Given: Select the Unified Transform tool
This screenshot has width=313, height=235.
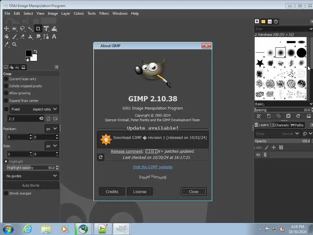Looking at the screenshot, I should click(x=46, y=29).
